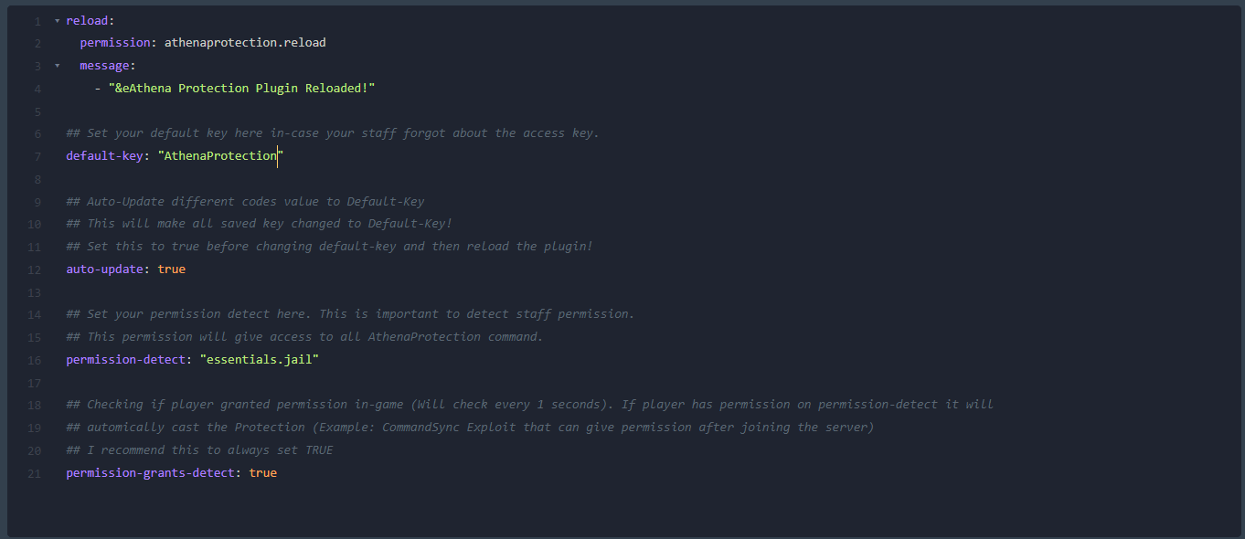This screenshot has height=539, width=1245.
Task: Click the comment about setting your default key
Action: (x=333, y=133)
